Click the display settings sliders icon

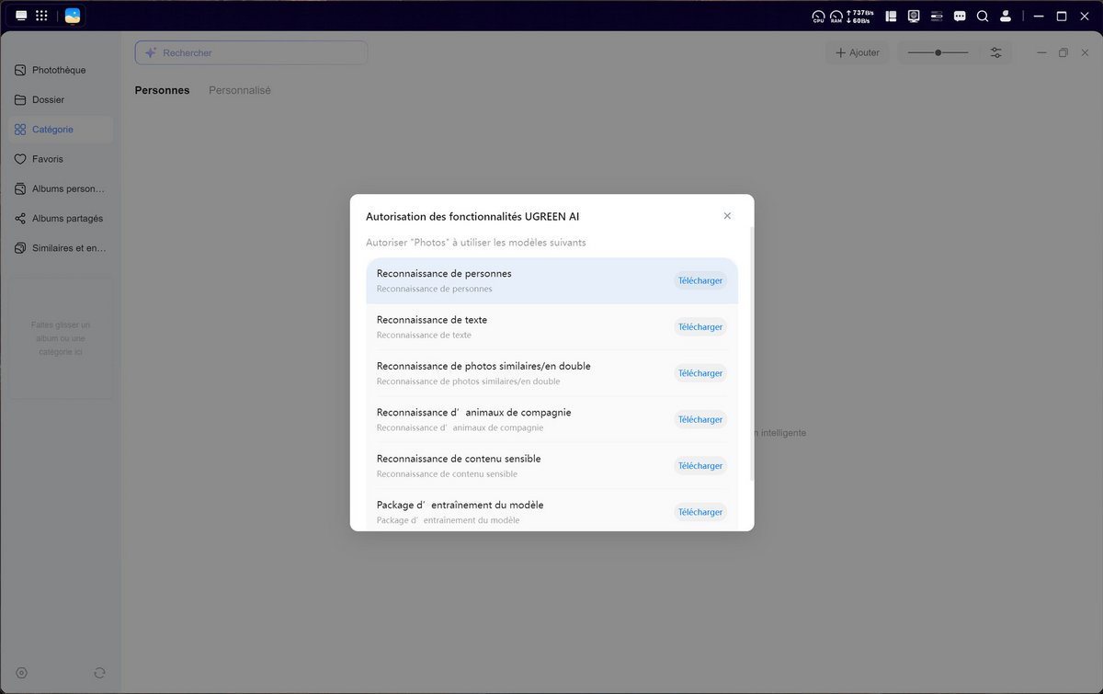pyautogui.click(x=996, y=53)
